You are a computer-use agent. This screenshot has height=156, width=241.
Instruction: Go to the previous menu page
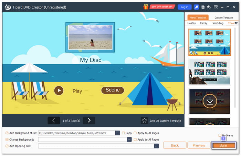pos(54,121)
